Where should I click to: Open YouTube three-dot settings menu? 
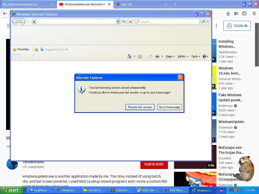tap(216, 26)
